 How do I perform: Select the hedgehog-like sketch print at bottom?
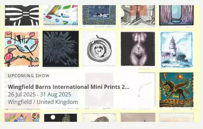pyautogui.click(x=99, y=118)
